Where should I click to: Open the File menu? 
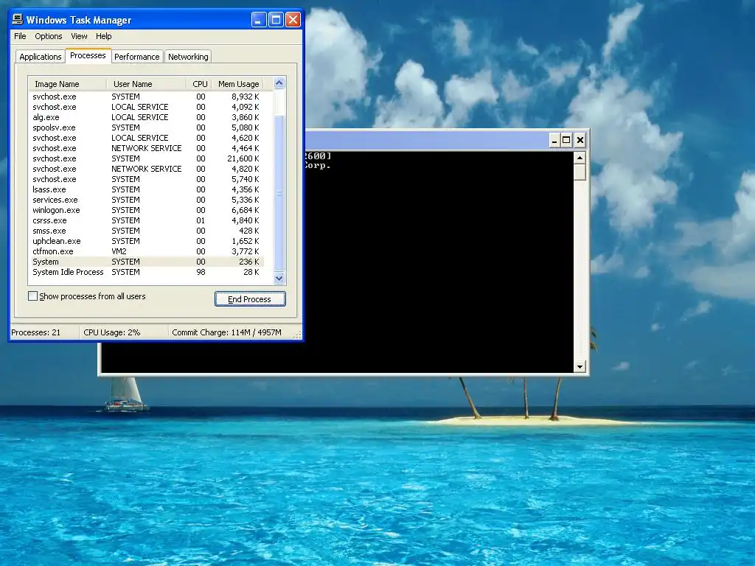point(20,36)
